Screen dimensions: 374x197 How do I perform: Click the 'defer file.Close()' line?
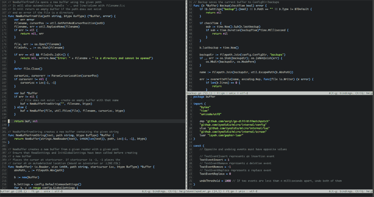pyautogui.click(x=28, y=69)
